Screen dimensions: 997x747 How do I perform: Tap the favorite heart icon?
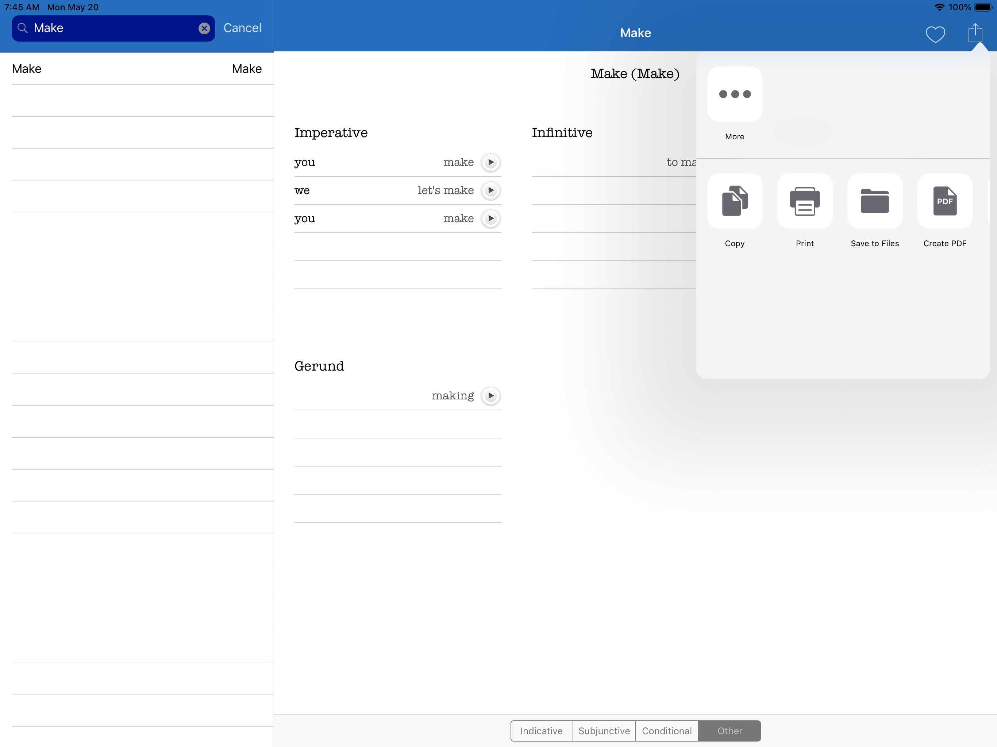pyautogui.click(x=935, y=34)
